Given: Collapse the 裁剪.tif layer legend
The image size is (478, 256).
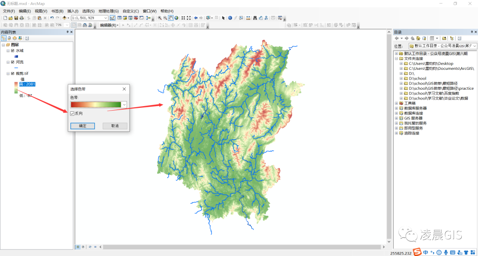Looking at the screenshot, I should [8, 73].
